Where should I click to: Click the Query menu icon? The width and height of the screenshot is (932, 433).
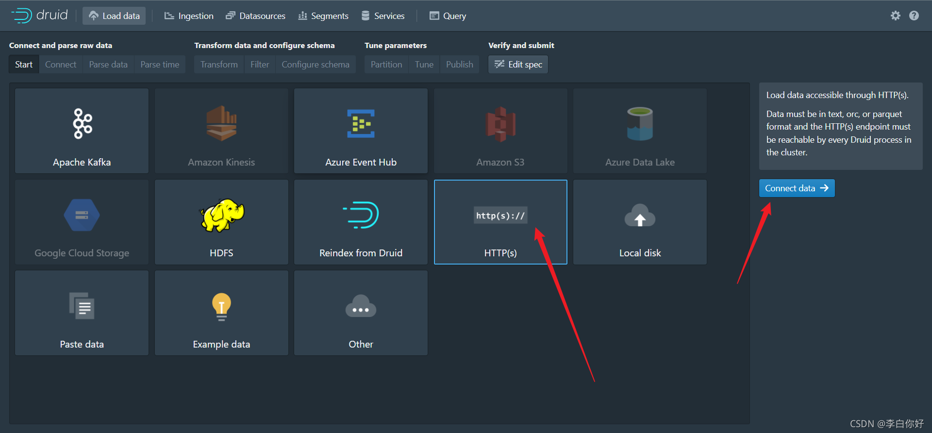coord(434,16)
